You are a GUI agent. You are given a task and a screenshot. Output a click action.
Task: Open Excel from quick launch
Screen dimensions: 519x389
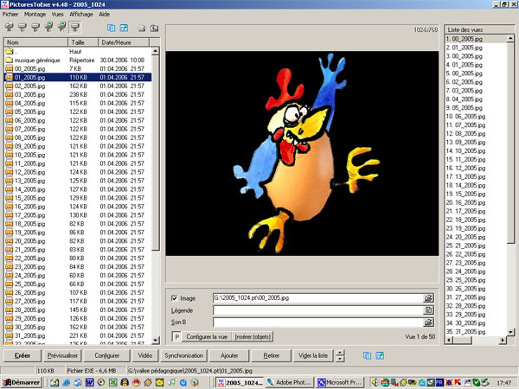(x=112, y=382)
